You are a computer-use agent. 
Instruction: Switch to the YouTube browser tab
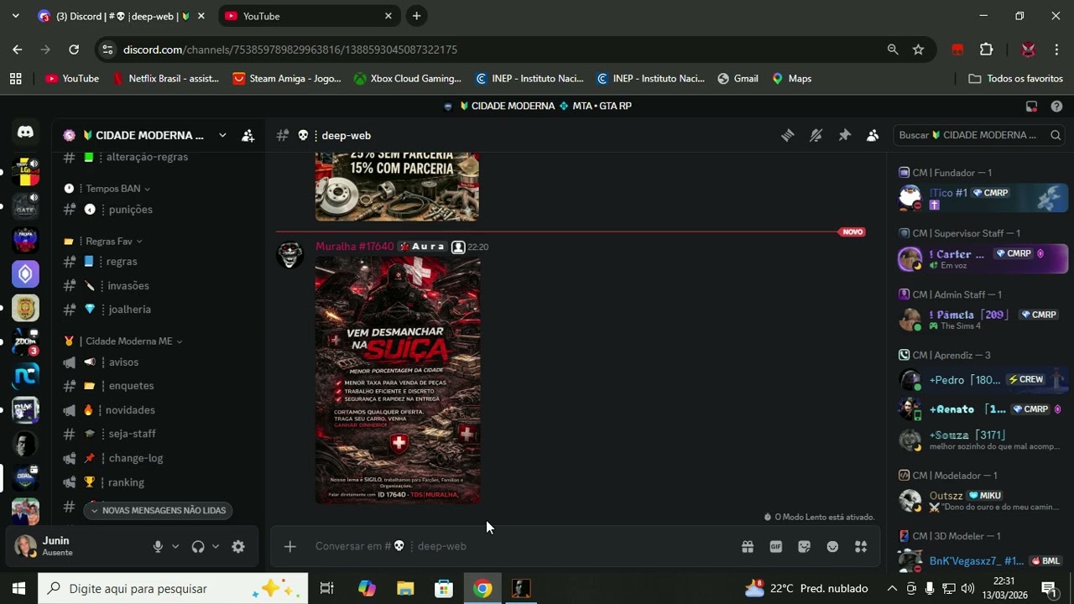309,16
